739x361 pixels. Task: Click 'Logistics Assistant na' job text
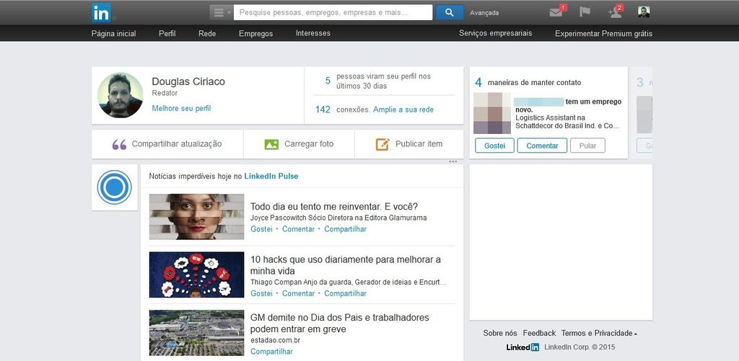[549, 117]
